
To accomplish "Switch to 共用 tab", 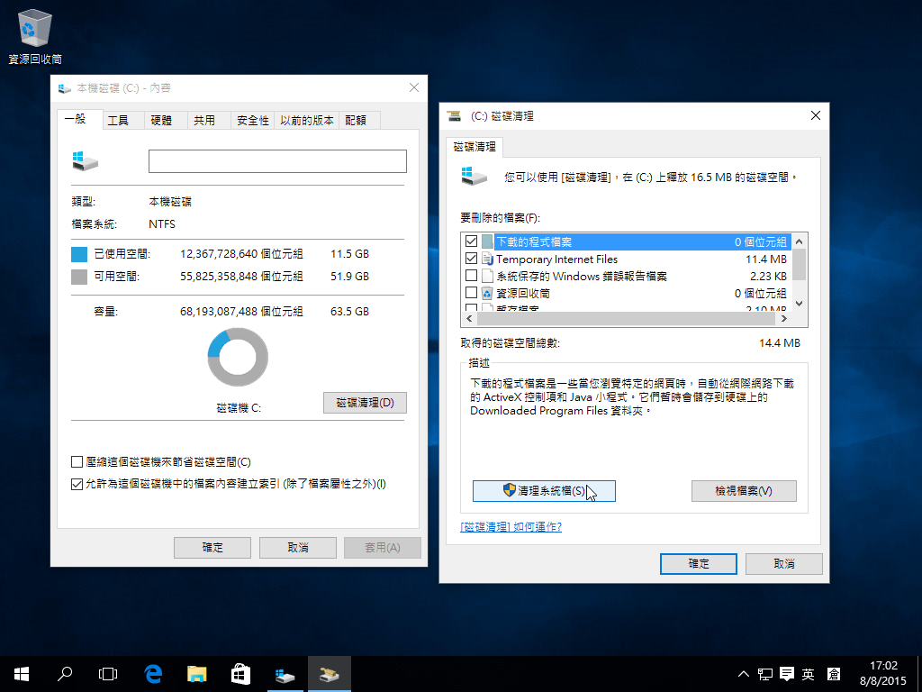I will [x=209, y=120].
